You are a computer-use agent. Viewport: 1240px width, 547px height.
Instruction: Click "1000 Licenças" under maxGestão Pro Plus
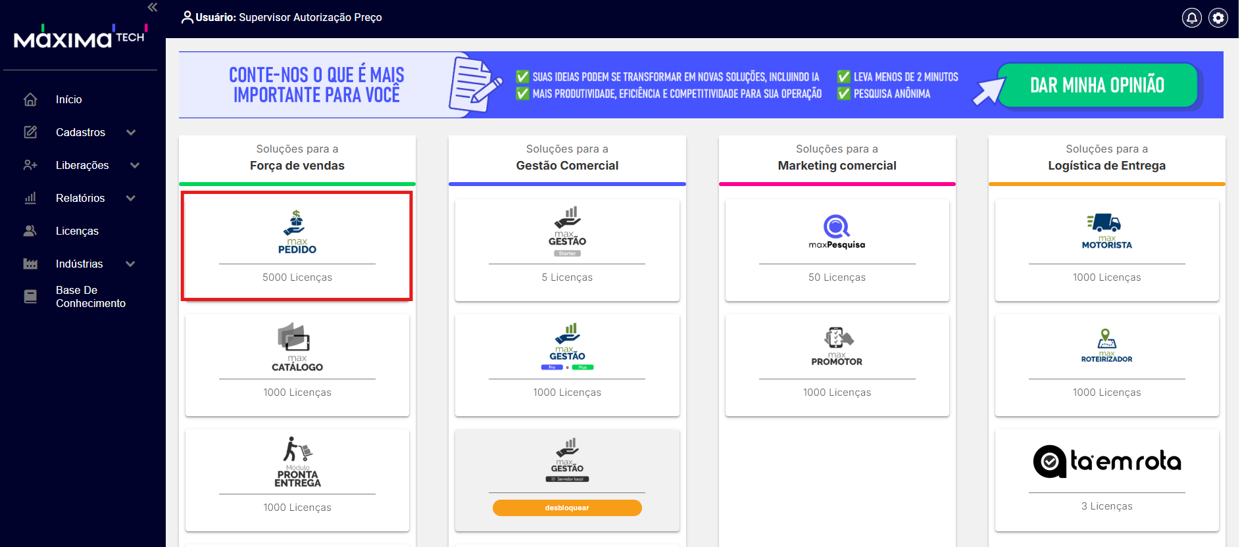(567, 392)
